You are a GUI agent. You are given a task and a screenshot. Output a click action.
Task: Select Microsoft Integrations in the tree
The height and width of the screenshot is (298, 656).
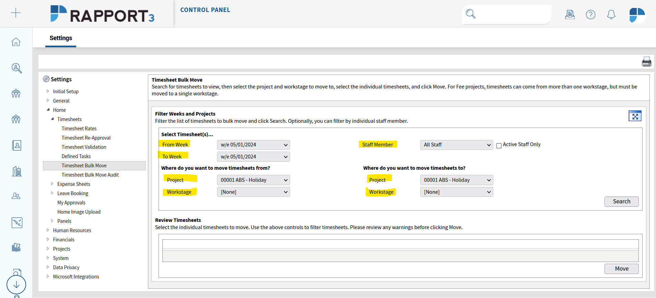pos(76,277)
